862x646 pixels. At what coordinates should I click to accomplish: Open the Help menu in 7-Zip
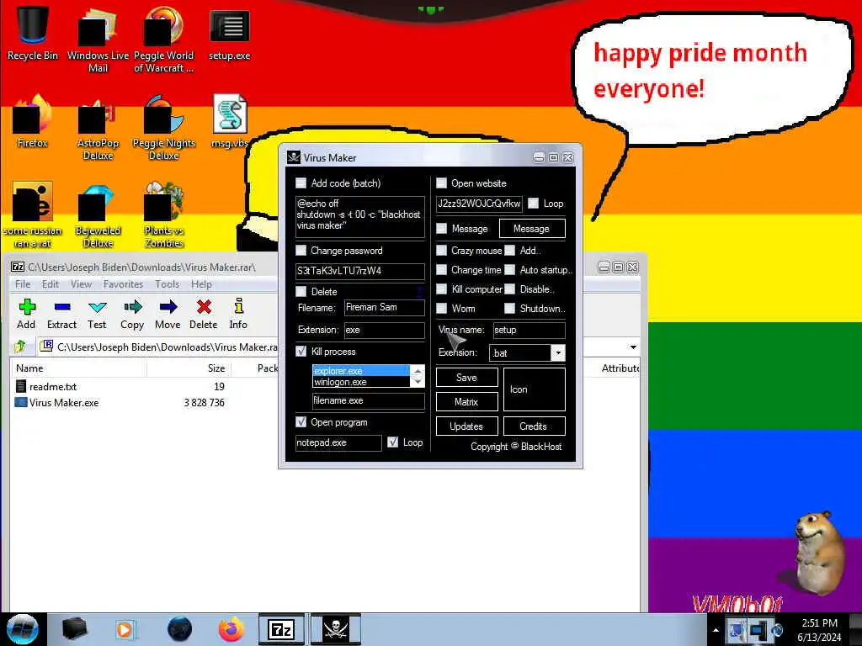click(x=201, y=284)
